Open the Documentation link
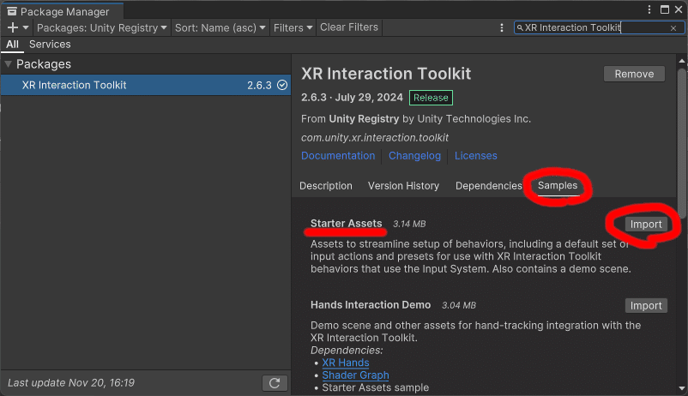 coord(338,156)
